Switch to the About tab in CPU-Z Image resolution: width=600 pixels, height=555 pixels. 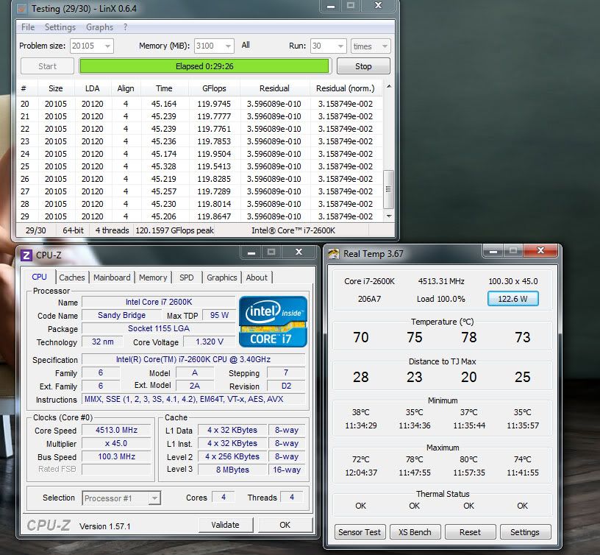[257, 277]
